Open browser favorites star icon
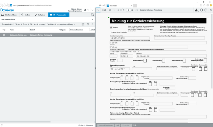Image resolution: width=213 pixels, height=127 pixels. pyautogui.click(x=204, y=5)
